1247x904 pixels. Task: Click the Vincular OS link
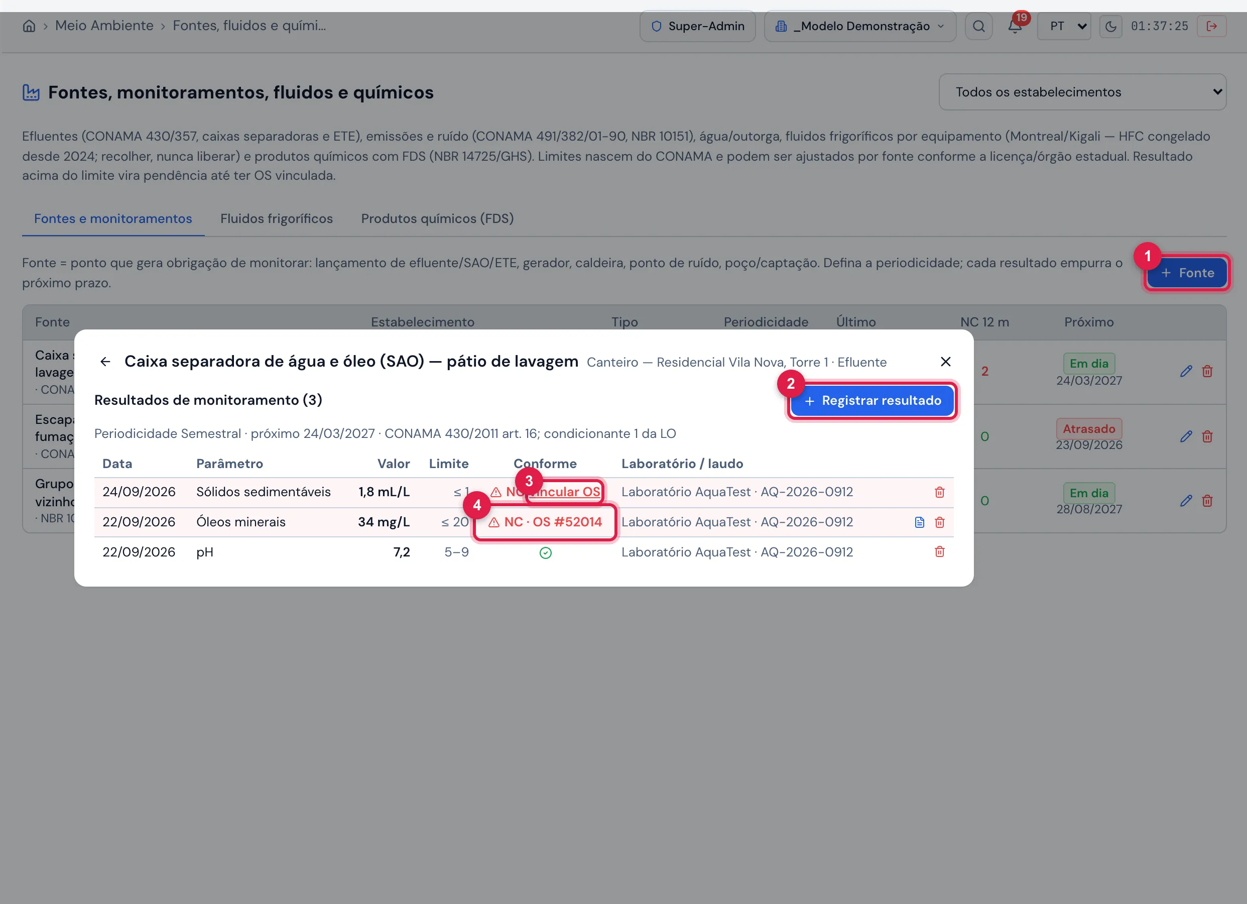[x=565, y=492]
